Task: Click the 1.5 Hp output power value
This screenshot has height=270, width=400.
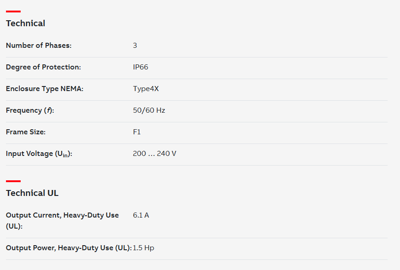Action: pos(143,248)
